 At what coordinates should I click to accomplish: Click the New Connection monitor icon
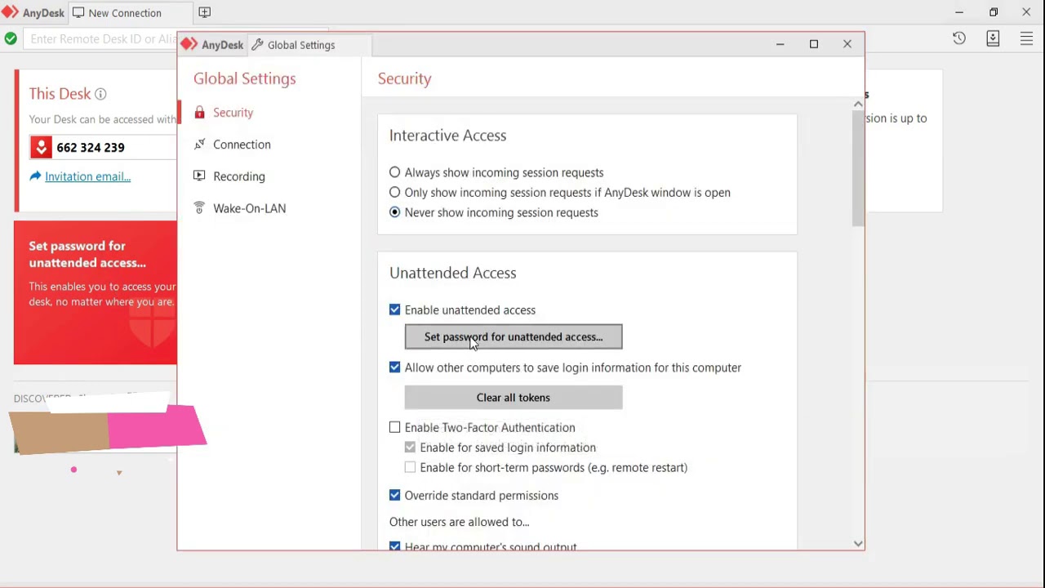[78, 13]
